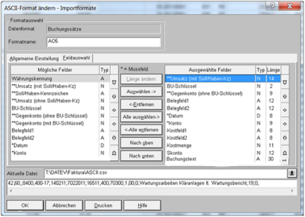
Task: Click the Formatname input field
Action: click(104, 42)
